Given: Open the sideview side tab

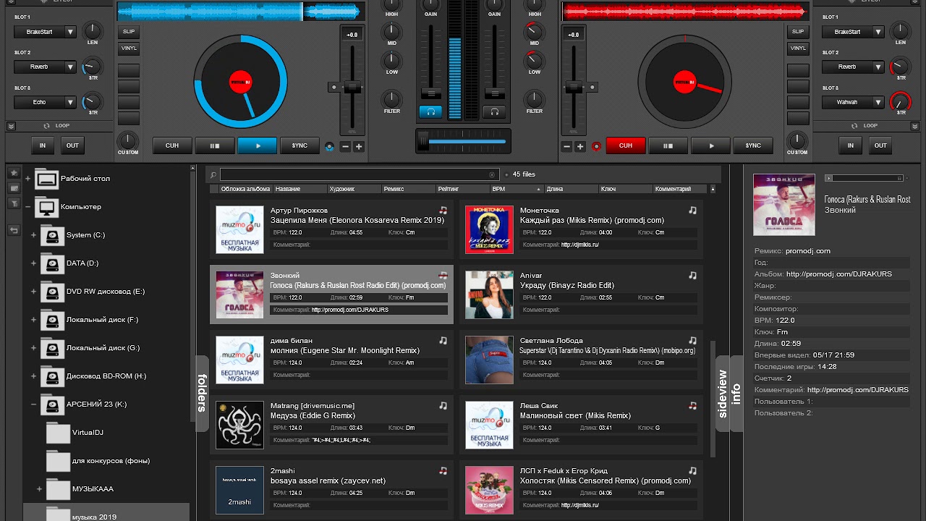Looking at the screenshot, I should (x=722, y=393).
